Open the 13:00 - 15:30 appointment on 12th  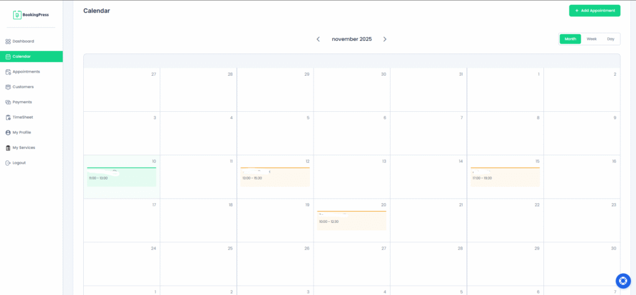pyautogui.click(x=275, y=177)
